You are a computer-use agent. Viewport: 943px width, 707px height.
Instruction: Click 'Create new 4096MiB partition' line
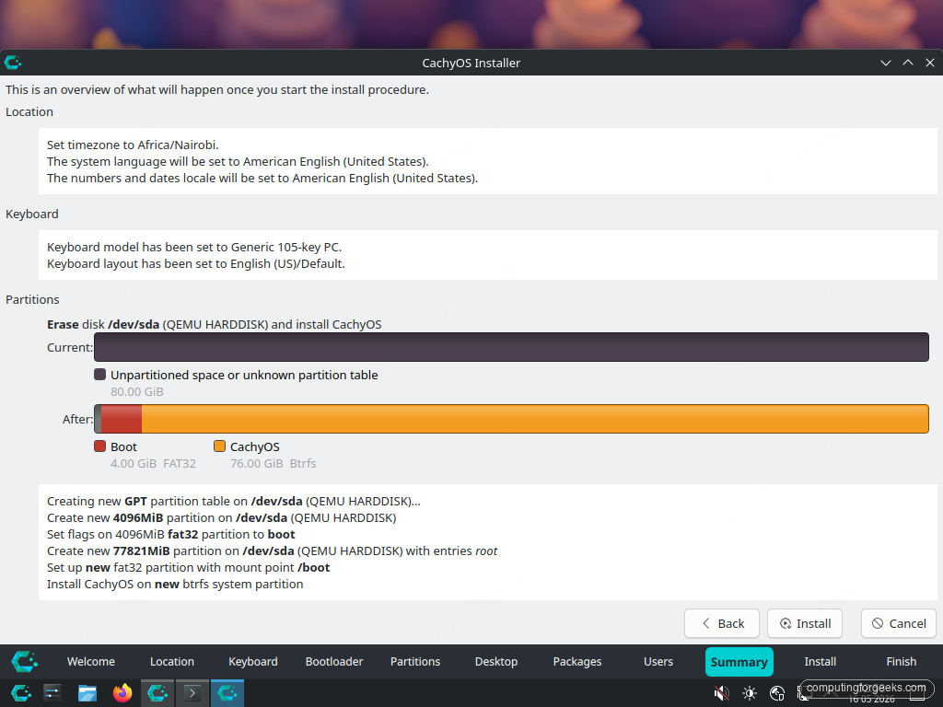pyautogui.click(x=221, y=518)
